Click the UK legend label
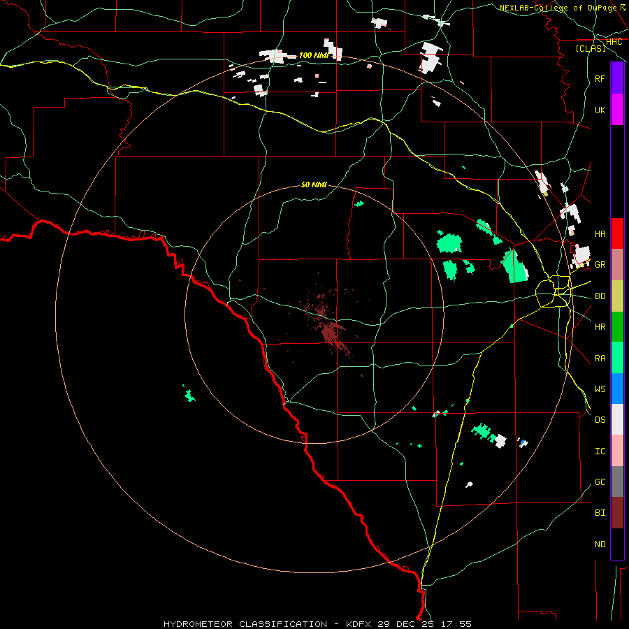The width and height of the screenshot is (629, 629). coord(600,110)
